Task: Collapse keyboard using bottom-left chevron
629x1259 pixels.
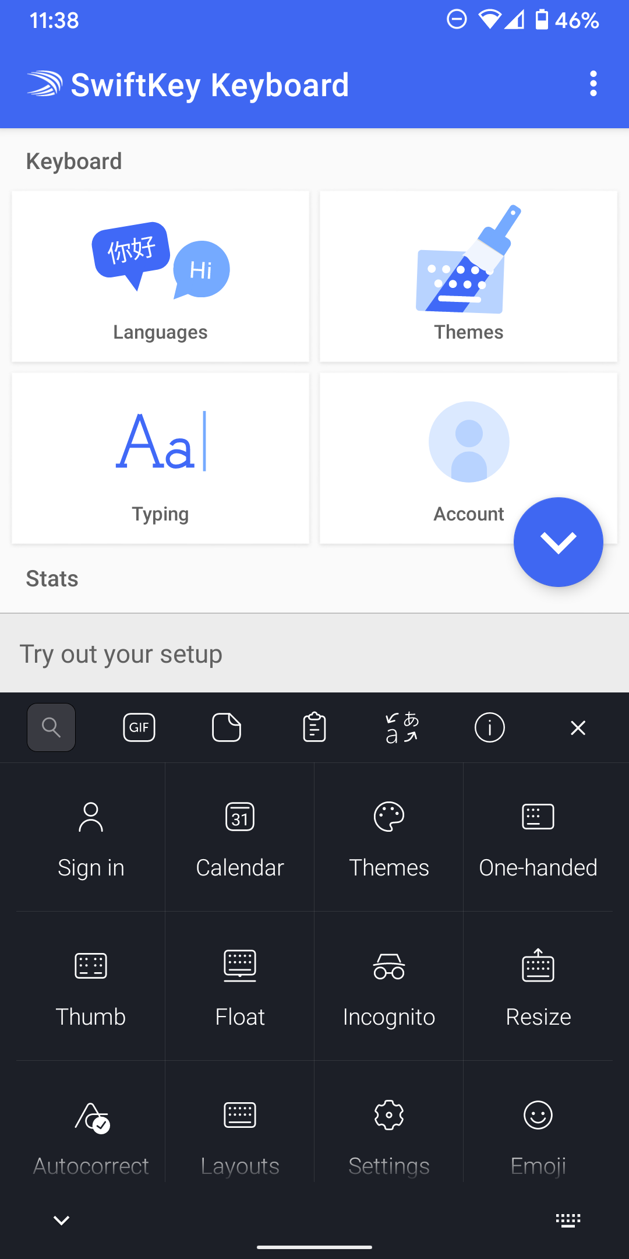Action: click(x=61, y=1220)
